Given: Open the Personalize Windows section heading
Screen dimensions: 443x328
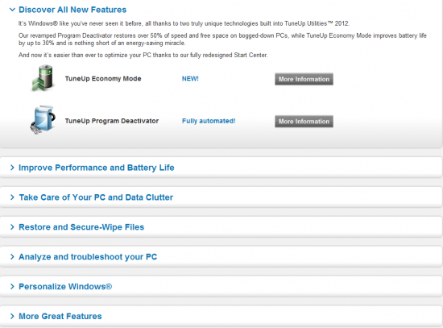Looking at the screenshot, I should pos(65,286).
